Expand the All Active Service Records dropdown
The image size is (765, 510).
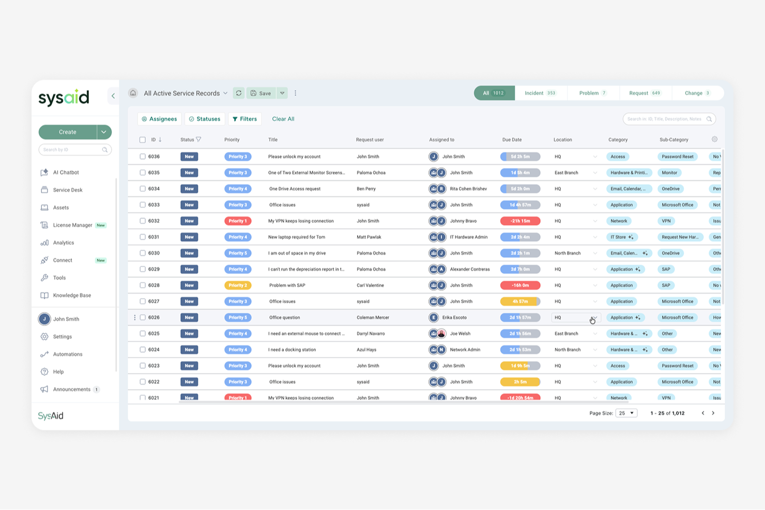(x=226, y=93)
